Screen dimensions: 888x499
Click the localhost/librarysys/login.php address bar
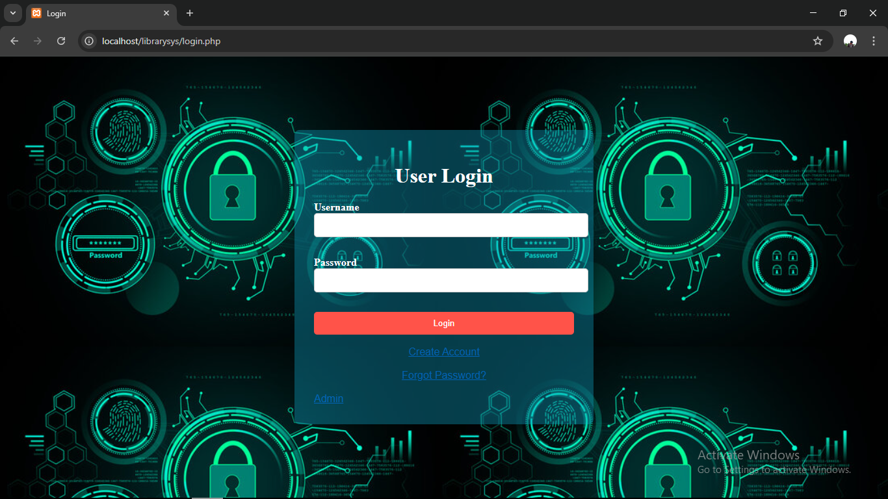point(390,41)
